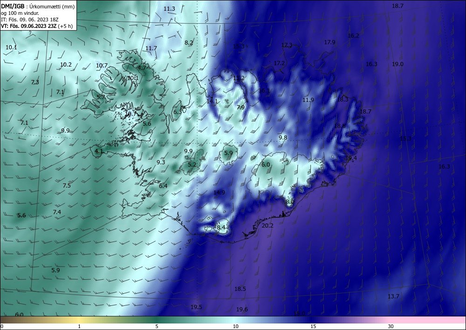
Task: Click the map value 16.2
Action: pos(353,36)
